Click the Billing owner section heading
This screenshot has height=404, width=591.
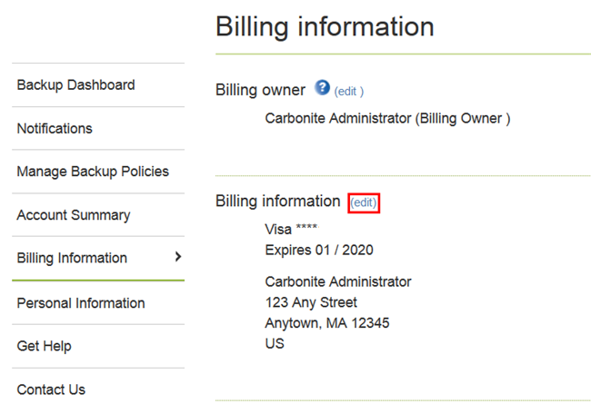[x=260, y=90]
